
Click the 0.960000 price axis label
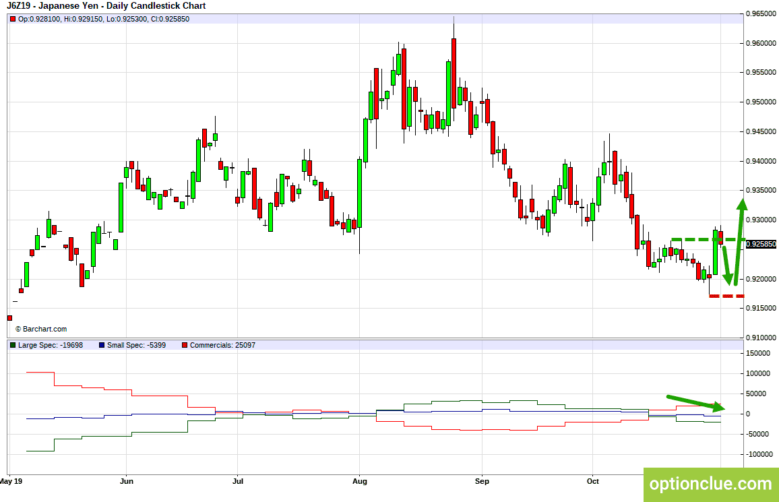pos(761,43)
